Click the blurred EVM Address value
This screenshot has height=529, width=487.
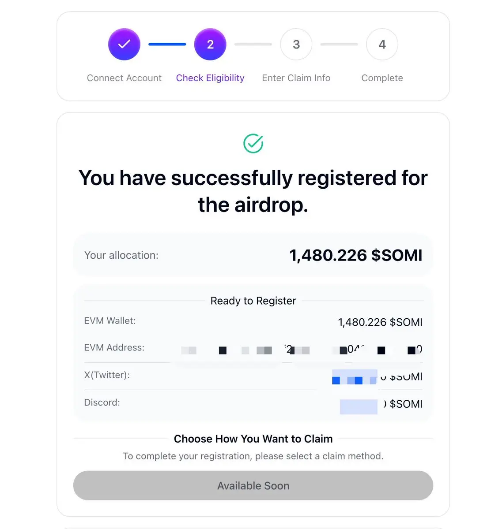coord(302,350)
